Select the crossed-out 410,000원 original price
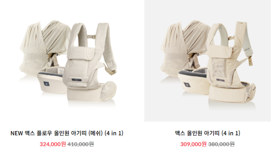 click(x=81, y=144)
